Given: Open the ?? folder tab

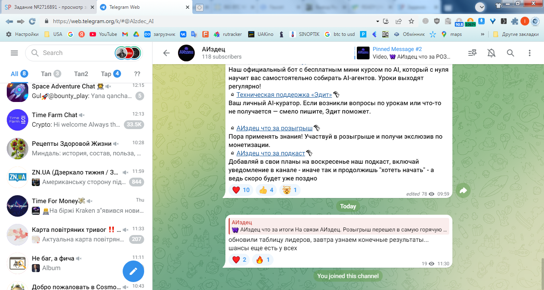Looking at the screenshot, I should (x=137, y=74).
